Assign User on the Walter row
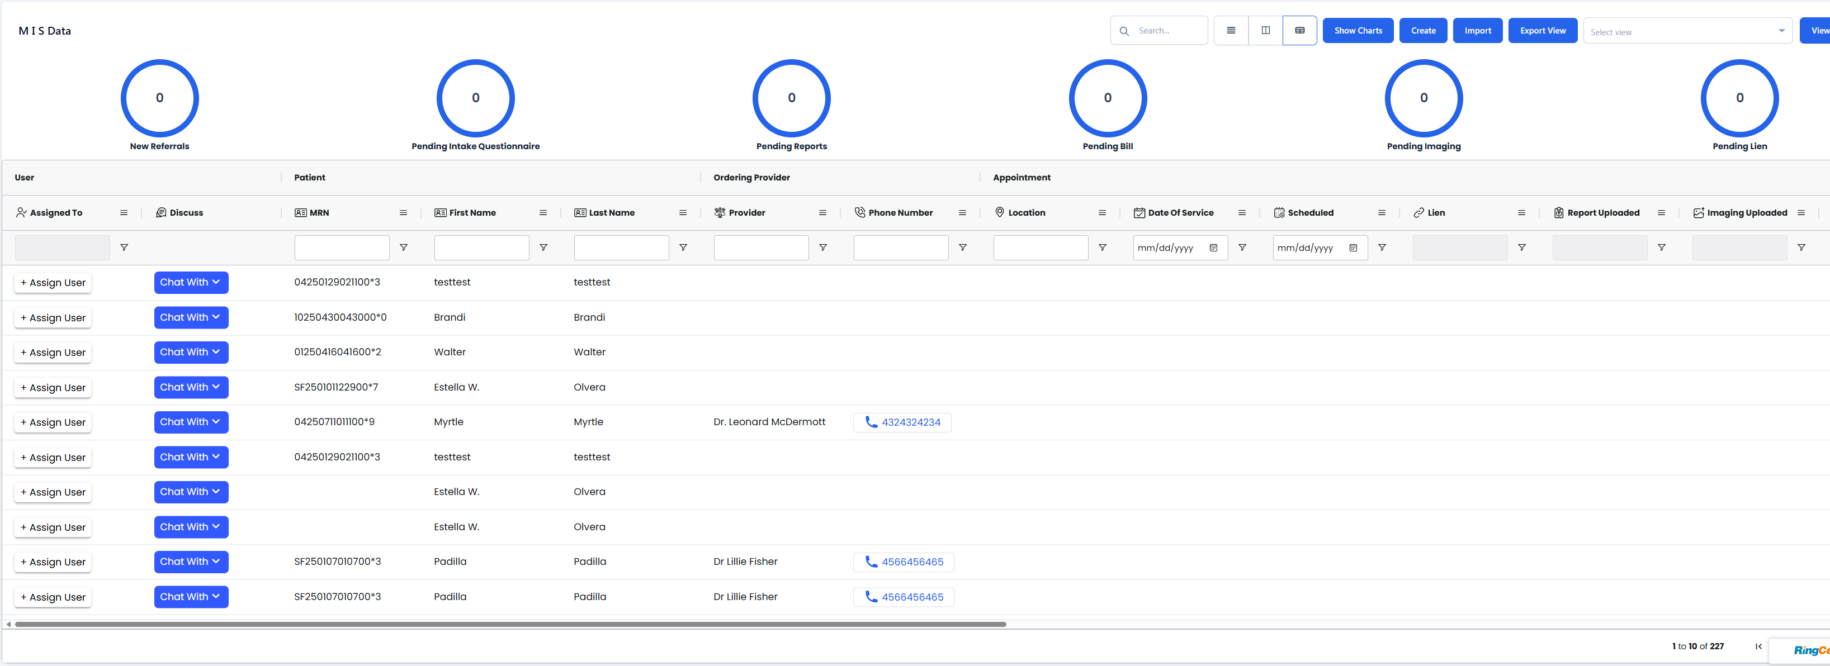Image resolution: width=1830 pixels, height=666 pixels. (53, 352)
